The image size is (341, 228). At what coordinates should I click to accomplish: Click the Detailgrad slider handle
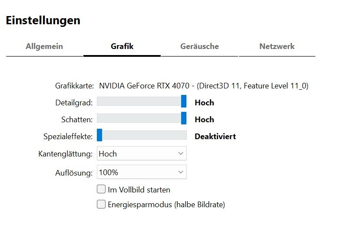point(184,101)
